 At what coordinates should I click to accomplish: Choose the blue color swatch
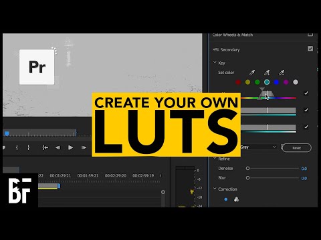click(276, 82)
